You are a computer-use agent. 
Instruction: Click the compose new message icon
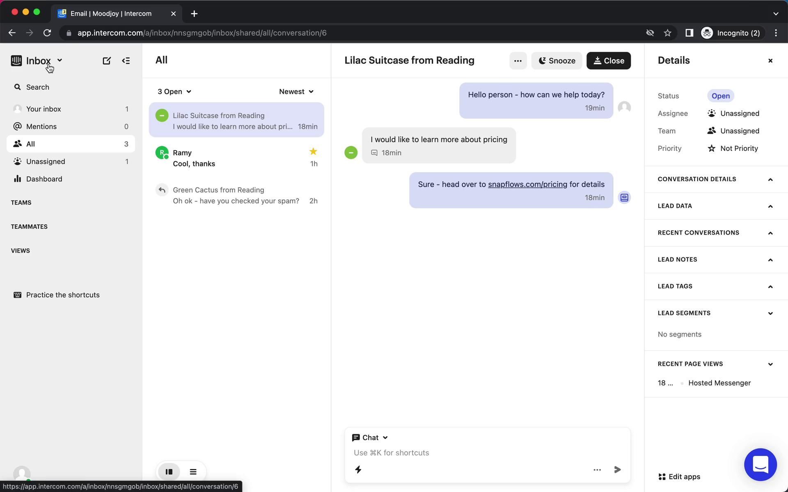tap(106, 61)
